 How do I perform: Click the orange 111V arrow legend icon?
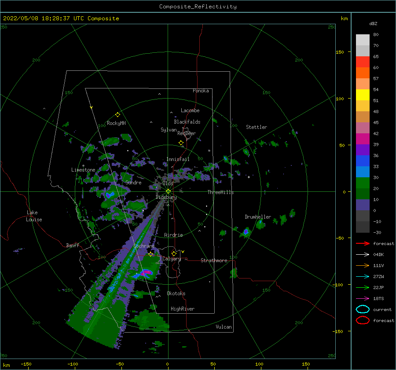tap(363, 265)
